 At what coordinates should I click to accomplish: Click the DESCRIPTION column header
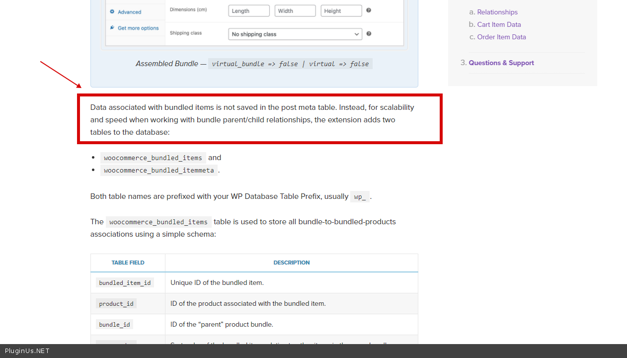[x=292, y=263]
